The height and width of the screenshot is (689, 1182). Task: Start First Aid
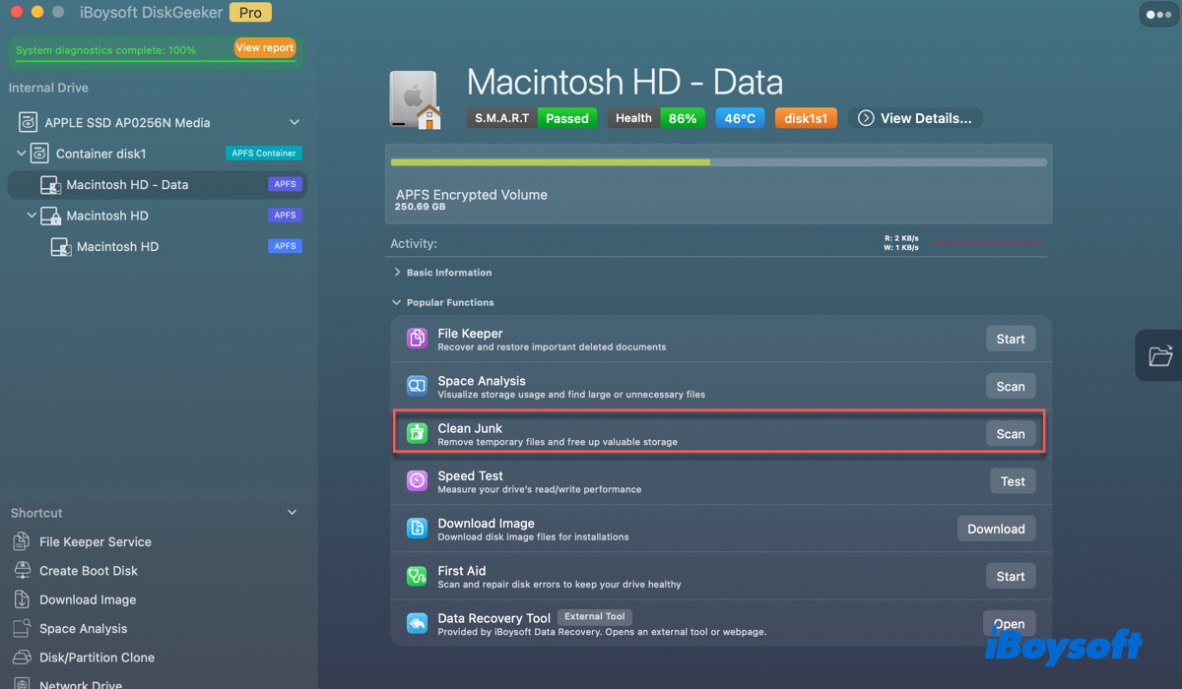(1011, 576)
